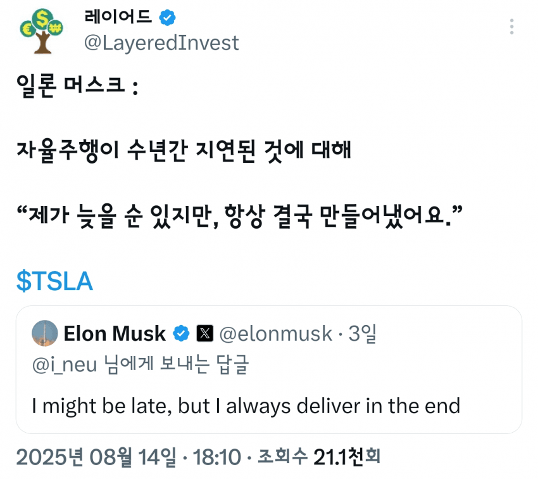The width and height of the screenshot is (538, 479).
Task: Click the @LayeredInvest handle
Action: click(x=161, y=42)
